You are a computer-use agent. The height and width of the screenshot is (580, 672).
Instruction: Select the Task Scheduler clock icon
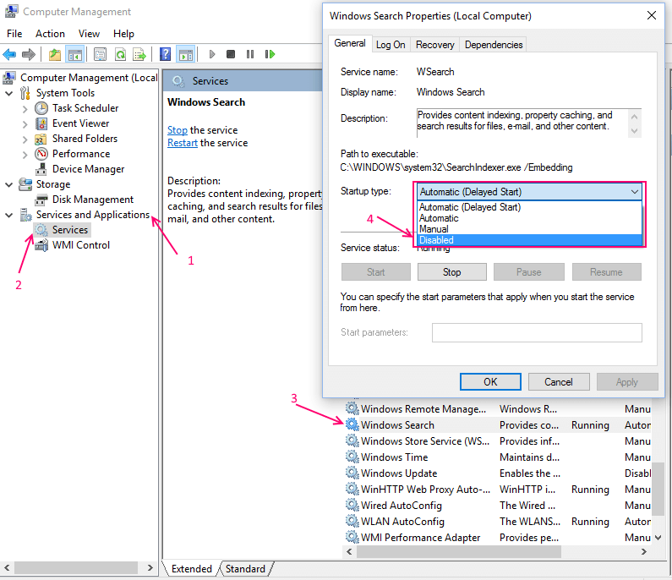[x=41, y=108]
